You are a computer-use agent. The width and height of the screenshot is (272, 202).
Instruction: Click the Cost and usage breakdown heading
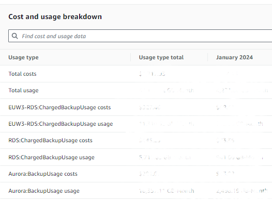55,17
